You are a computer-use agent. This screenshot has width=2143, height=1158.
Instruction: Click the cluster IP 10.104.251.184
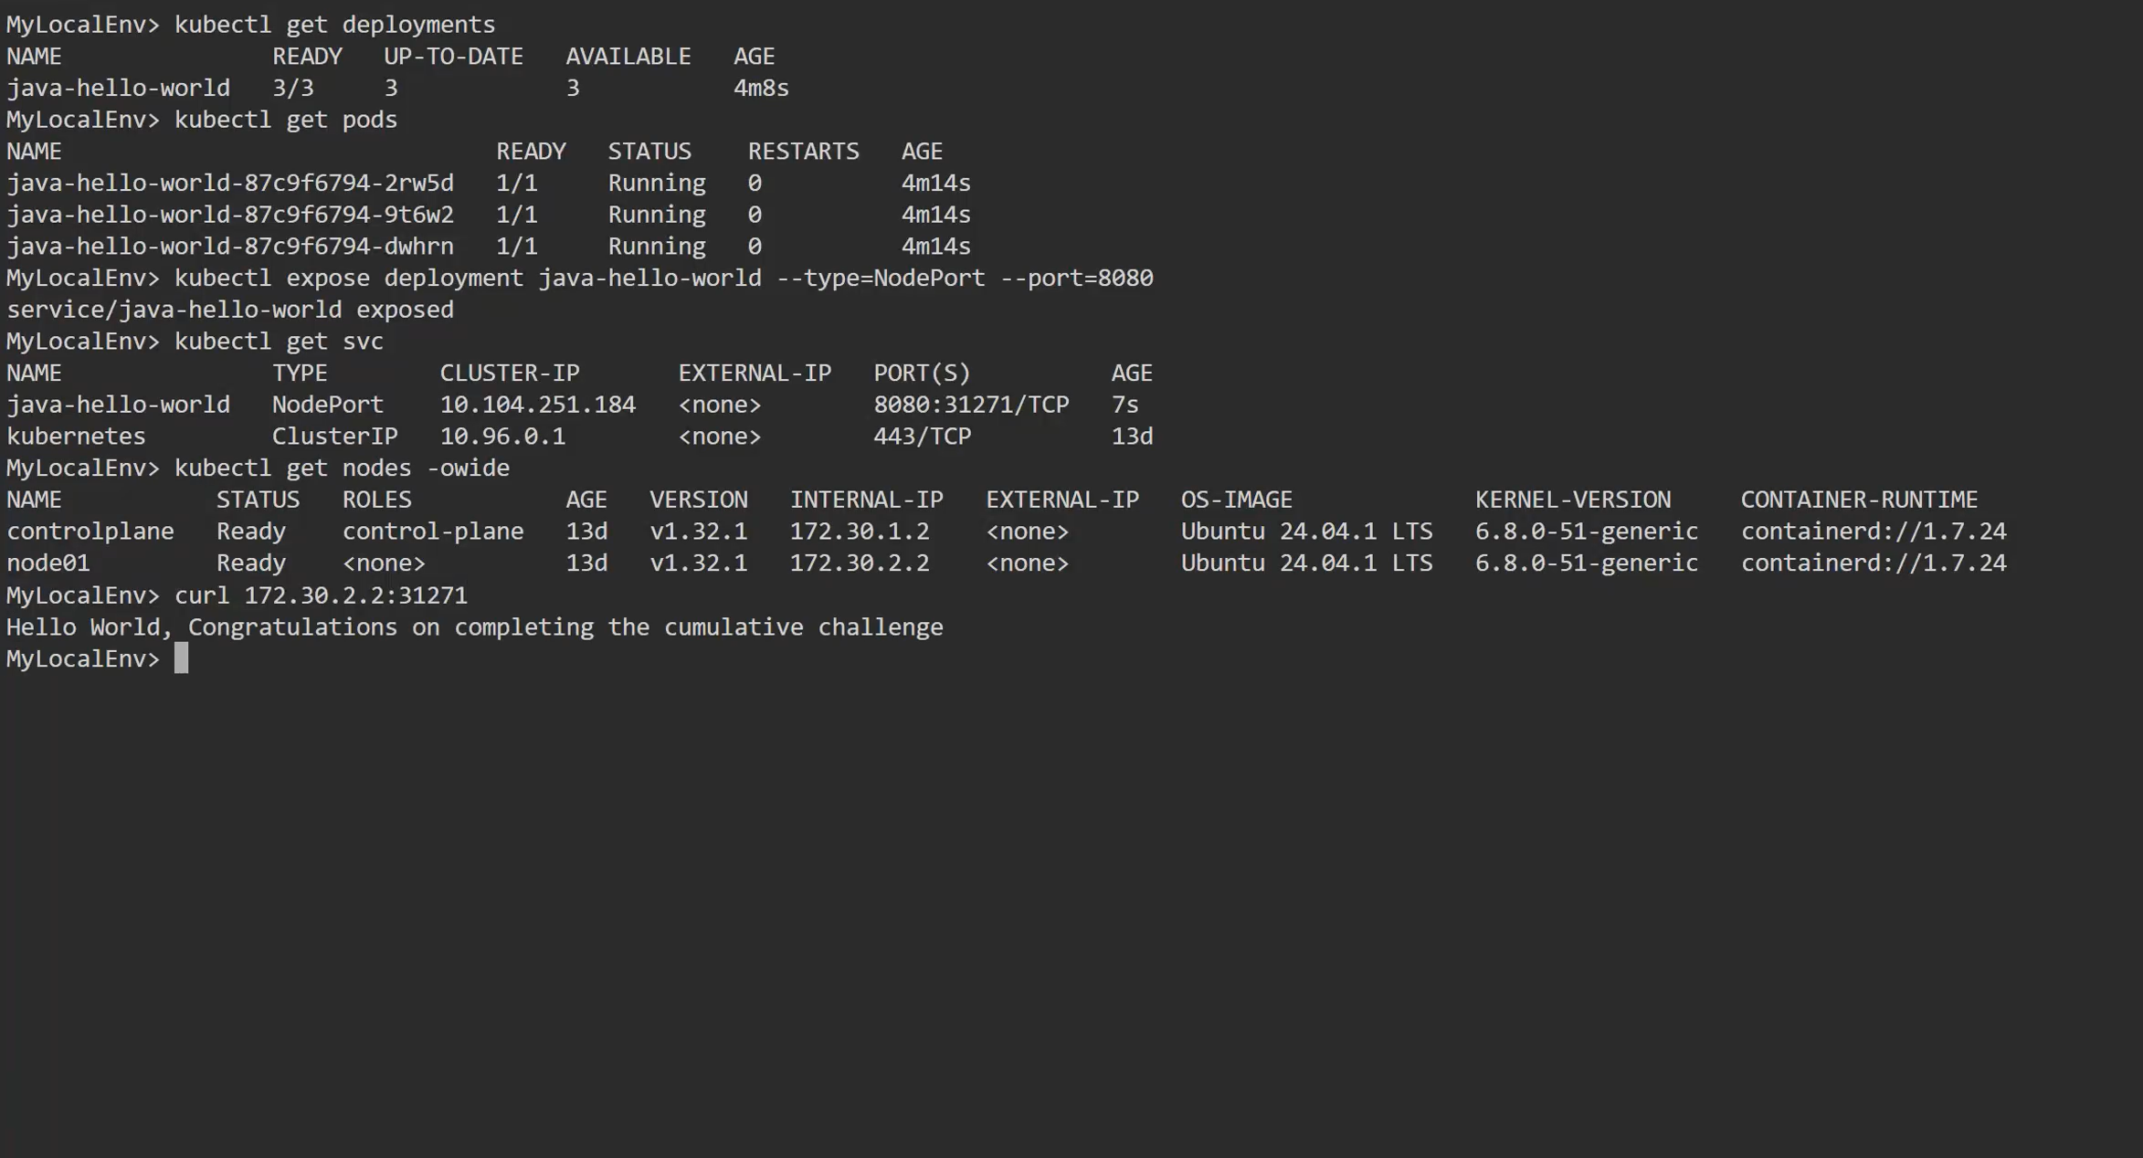click(x=537, y=405)
